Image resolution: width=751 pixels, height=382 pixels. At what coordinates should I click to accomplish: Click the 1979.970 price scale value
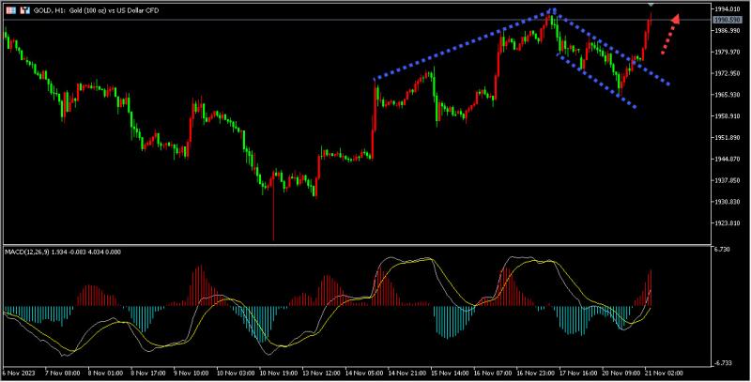coord(728,52)
